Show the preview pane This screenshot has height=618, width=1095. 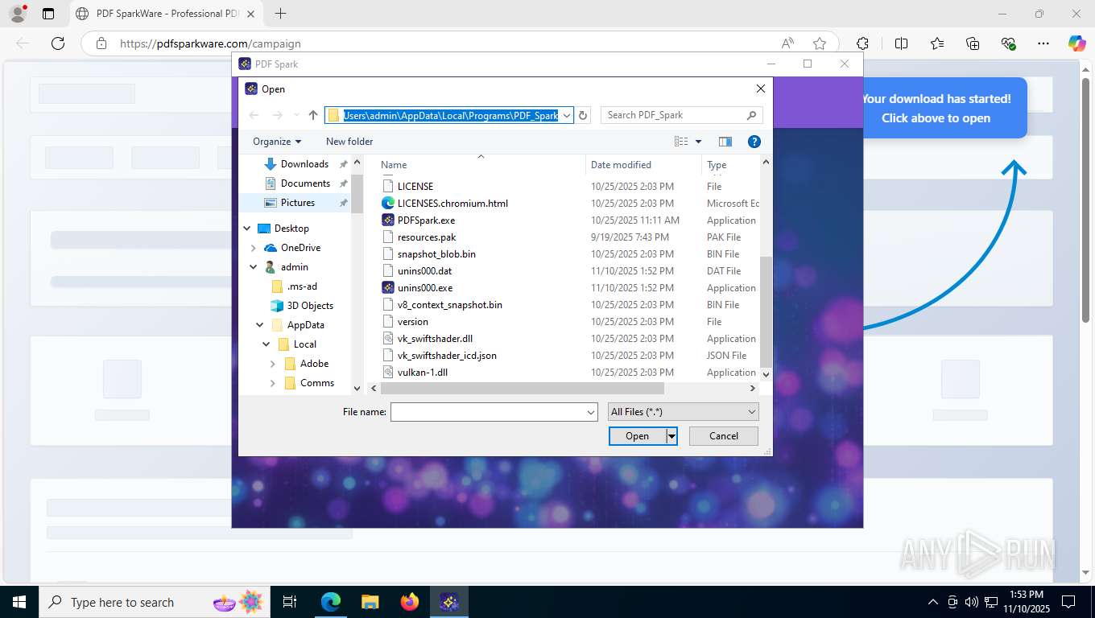tap(725, 142)
